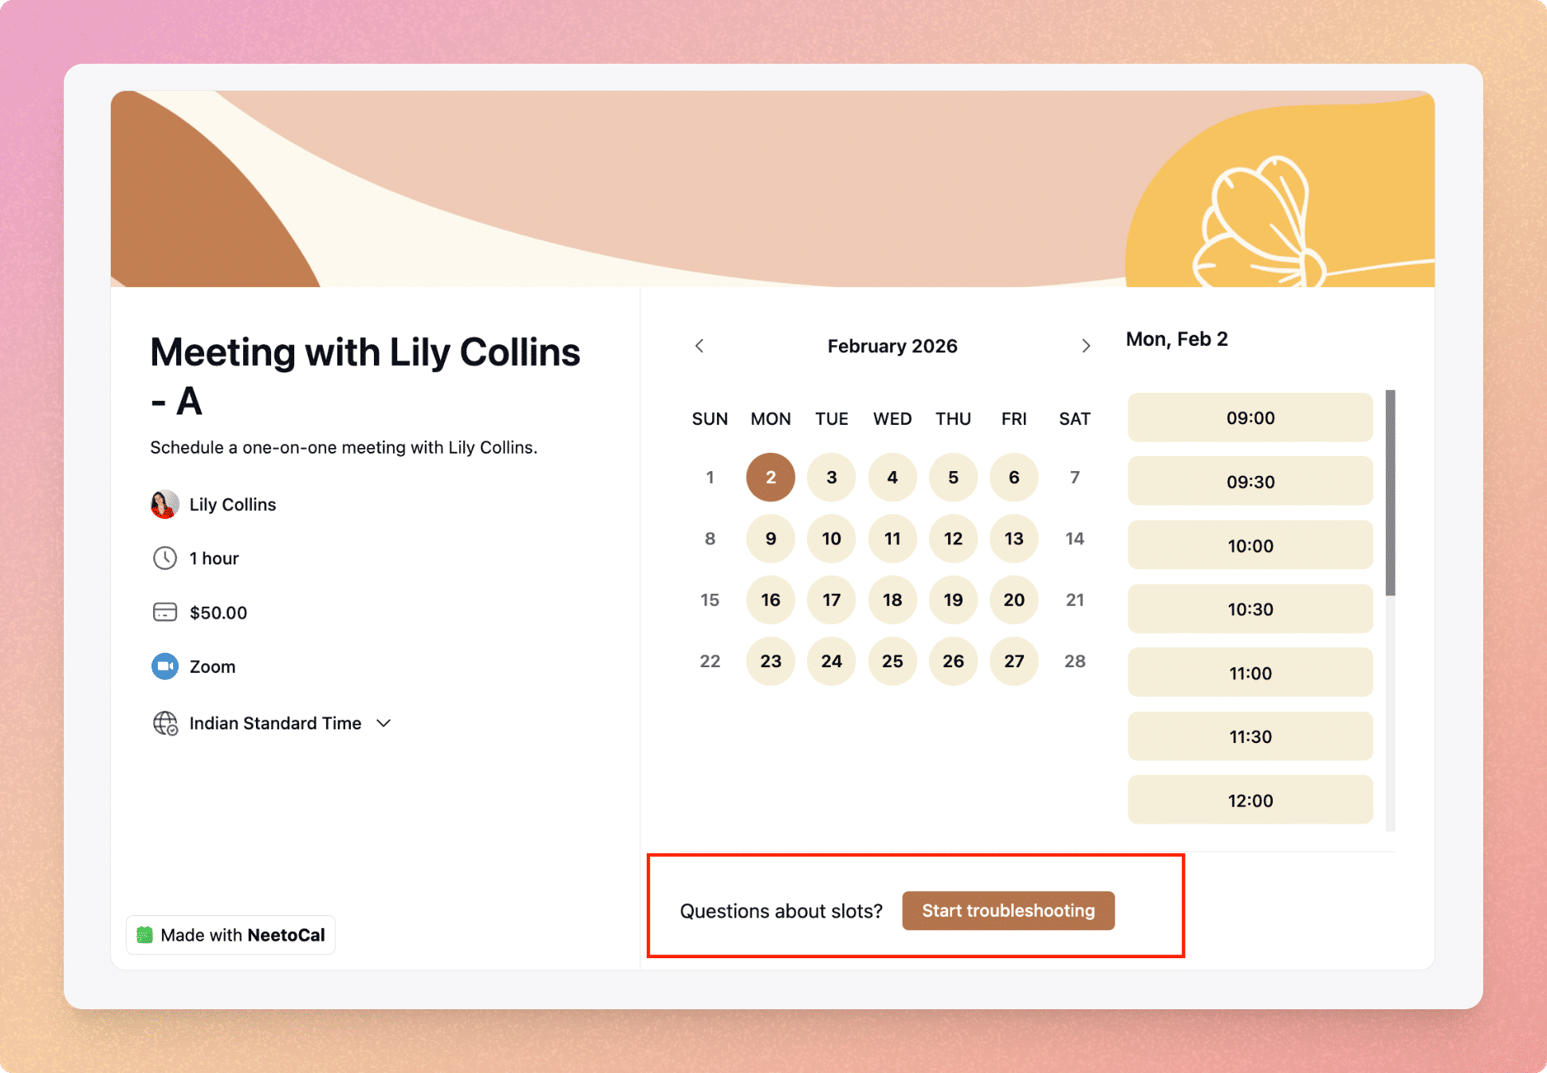Choose February 13 on the calendar

(1014, 539)
